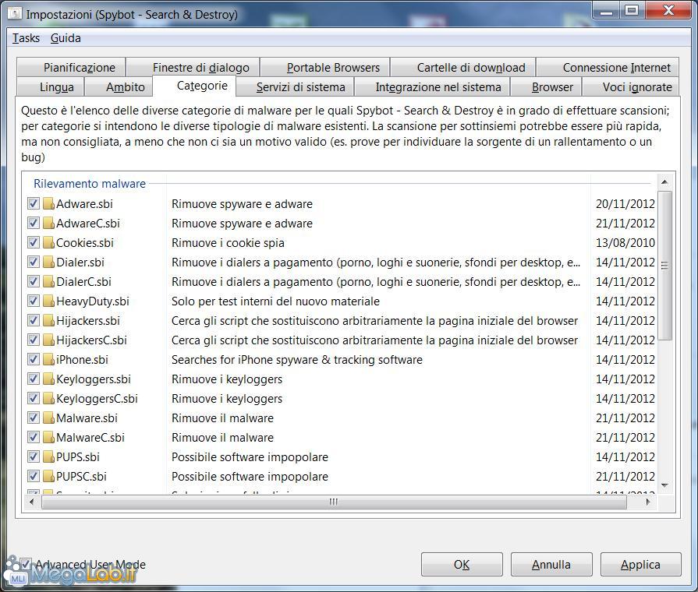
Task: Select the Connessione Internet tab
Action: pos(608,67)
